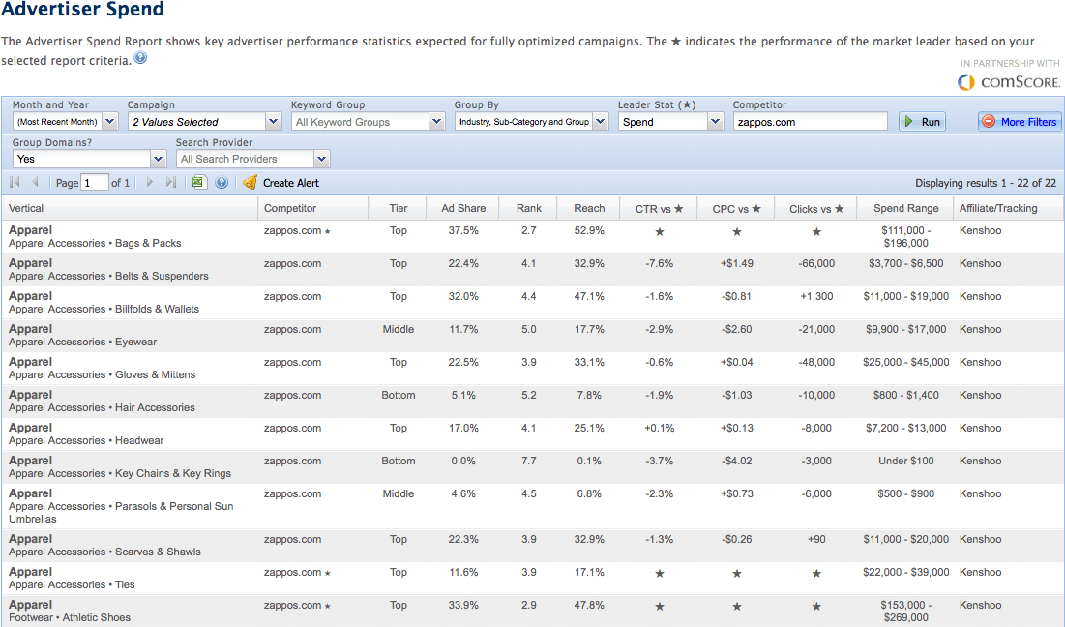Sort by Spend Range column header

coord(905,209)
